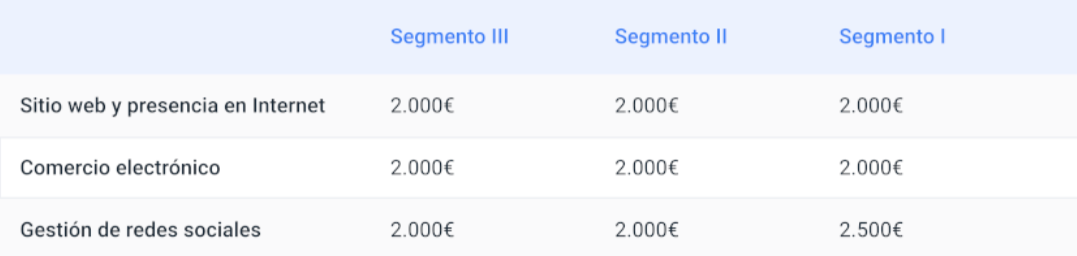Select the Comercio electrónico row label
The image size is (1077, 256).
tap(120, 168)
